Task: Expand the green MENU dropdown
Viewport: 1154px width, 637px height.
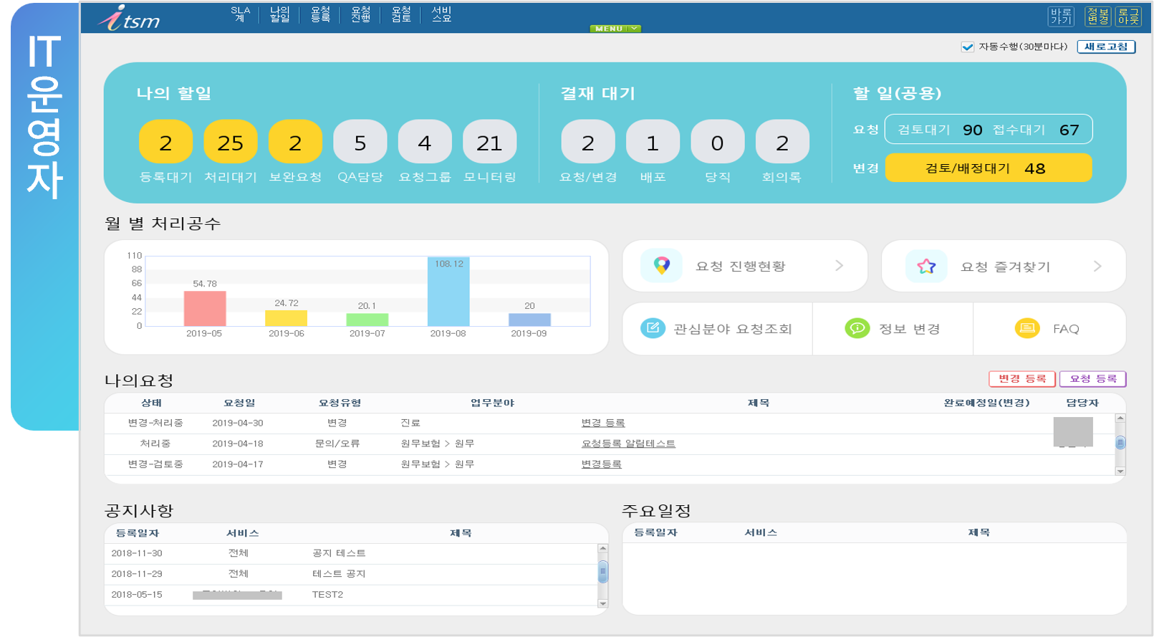Action: pyautogui.click(x=615, y=29)
